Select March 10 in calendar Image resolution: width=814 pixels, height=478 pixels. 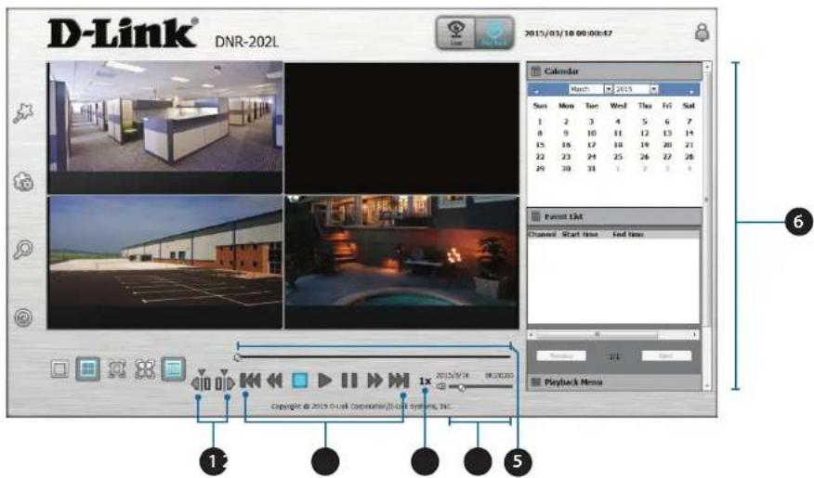(591, 134)
